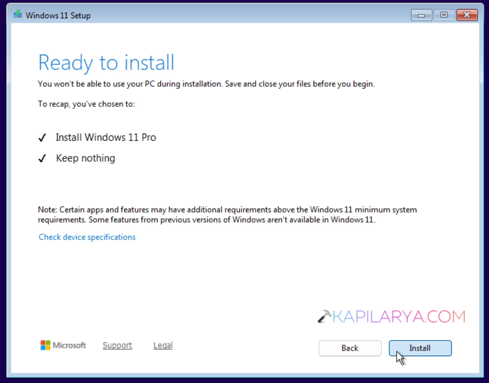The image size is (489, 383).
Task: Close the Windows 11 Setup window
Action: [x=467, y=15]
